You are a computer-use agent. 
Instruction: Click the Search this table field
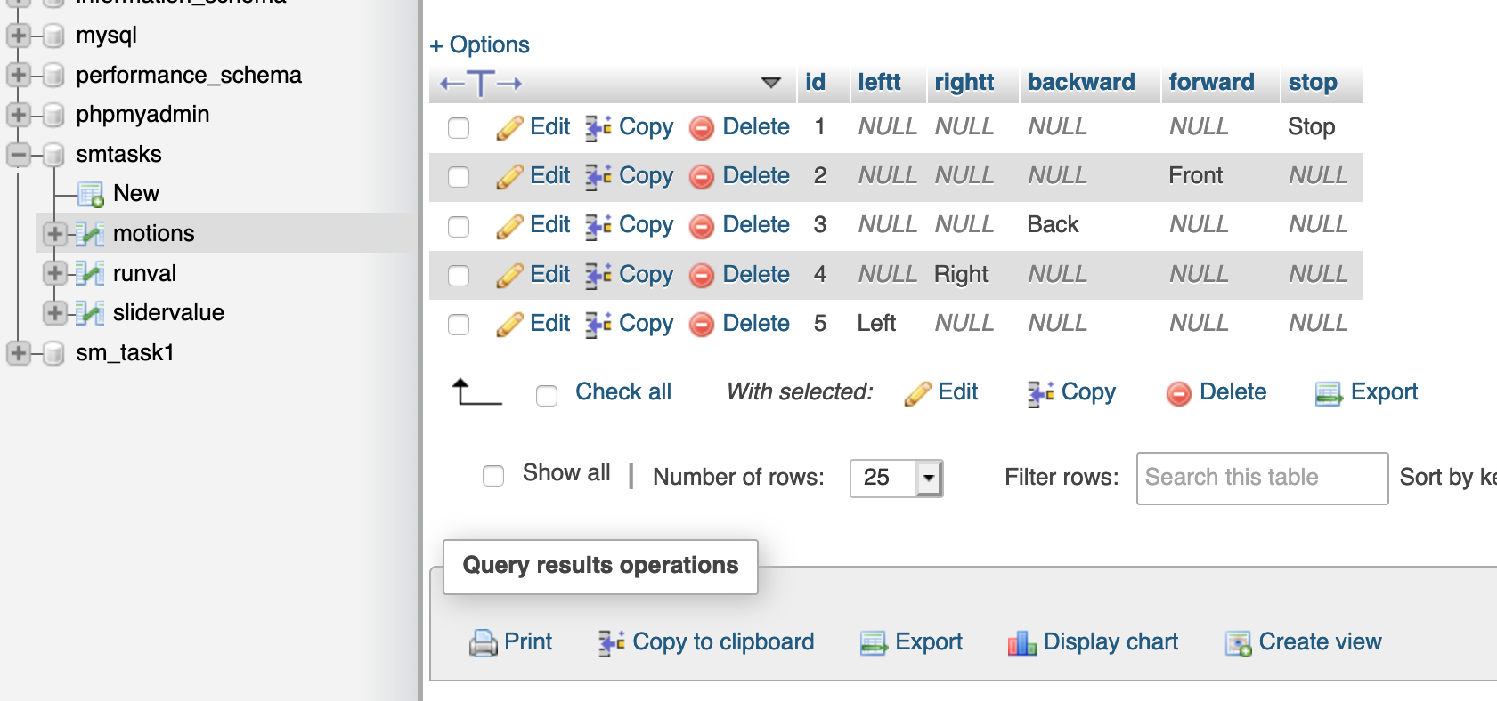[1262, 479]
